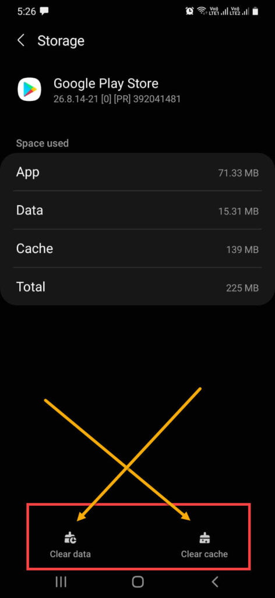This screenshot has height=598, width=275.
Task: Tap the Google Play Store app name
Action: (x=106, y=83)
